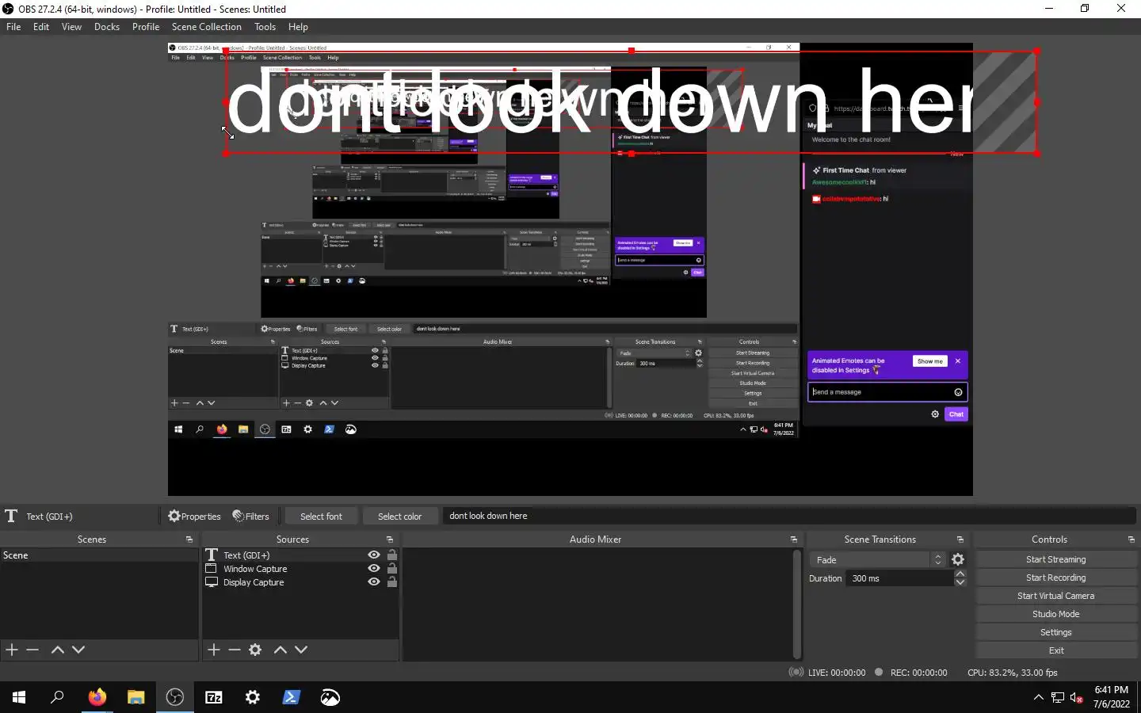Click Select font button

click(x=321, y=516)
